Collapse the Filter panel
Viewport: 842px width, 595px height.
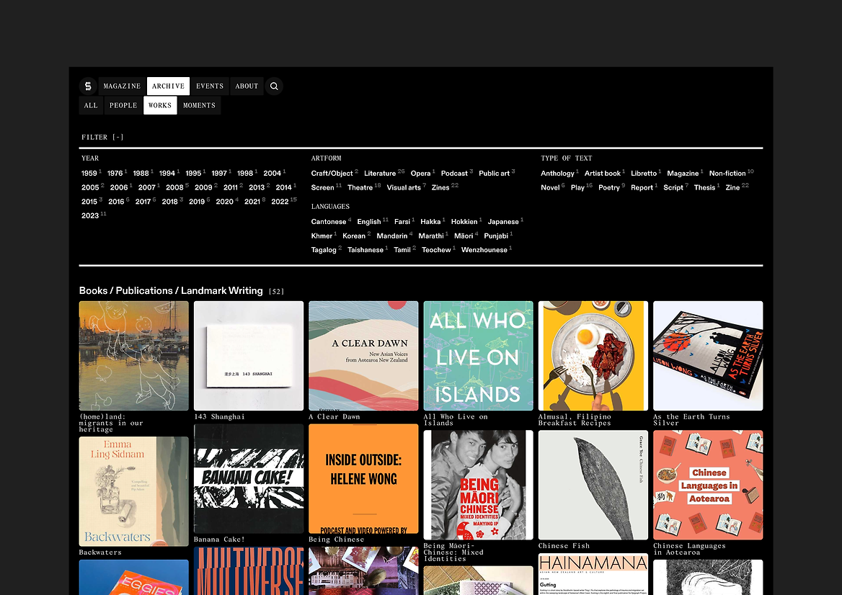102,137
